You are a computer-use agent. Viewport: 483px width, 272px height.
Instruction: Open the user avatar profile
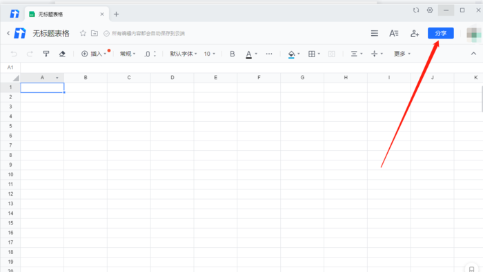474,34
